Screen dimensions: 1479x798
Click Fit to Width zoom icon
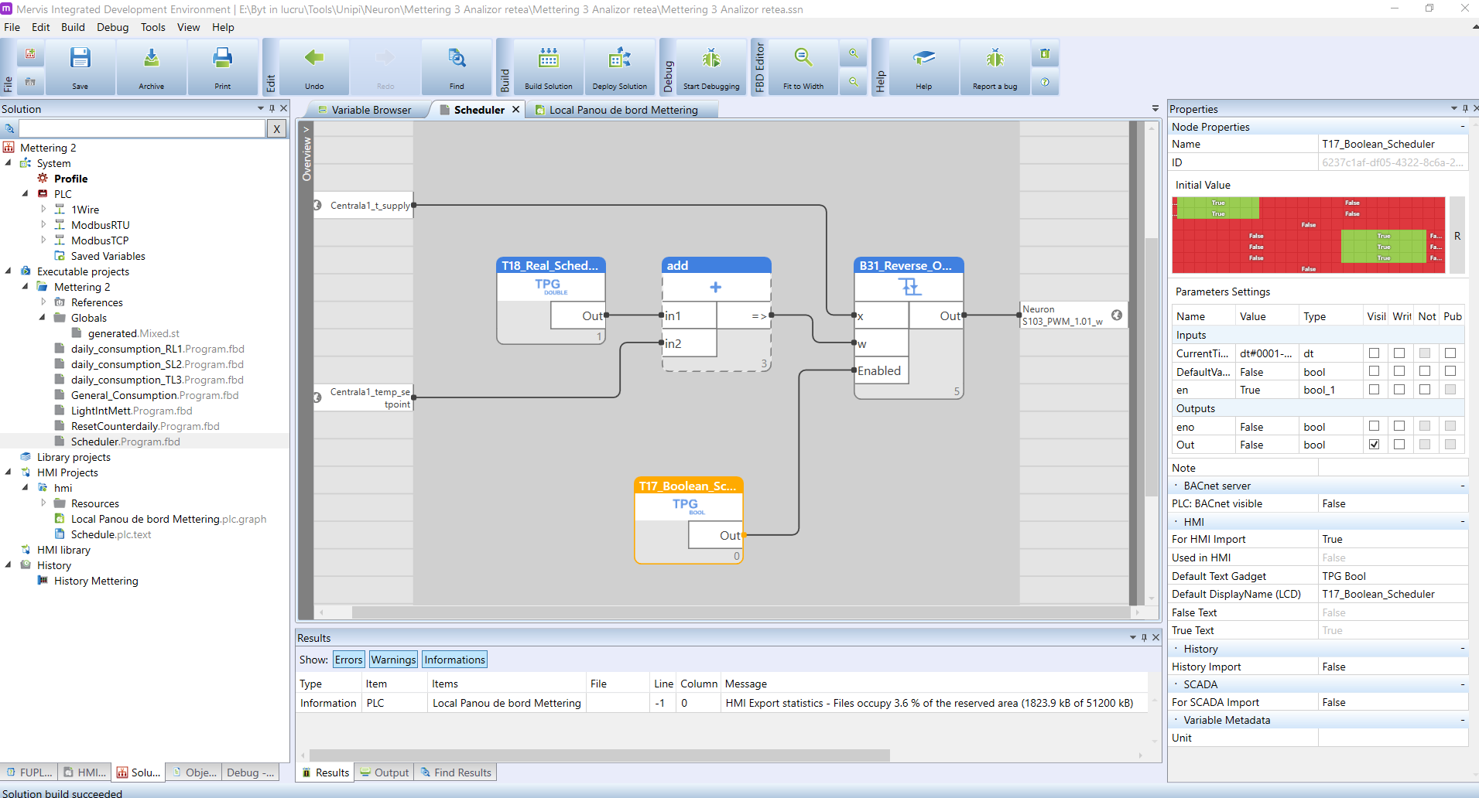point(803,60)
